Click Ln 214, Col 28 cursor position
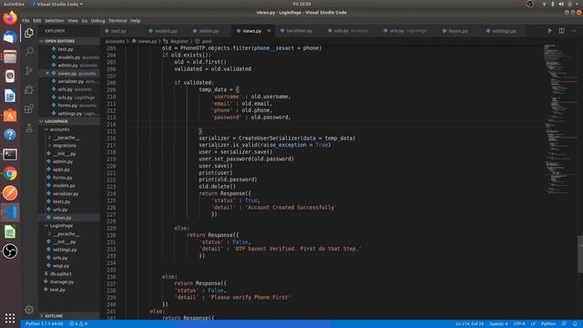The image size is (583, 328). point(469,324)
